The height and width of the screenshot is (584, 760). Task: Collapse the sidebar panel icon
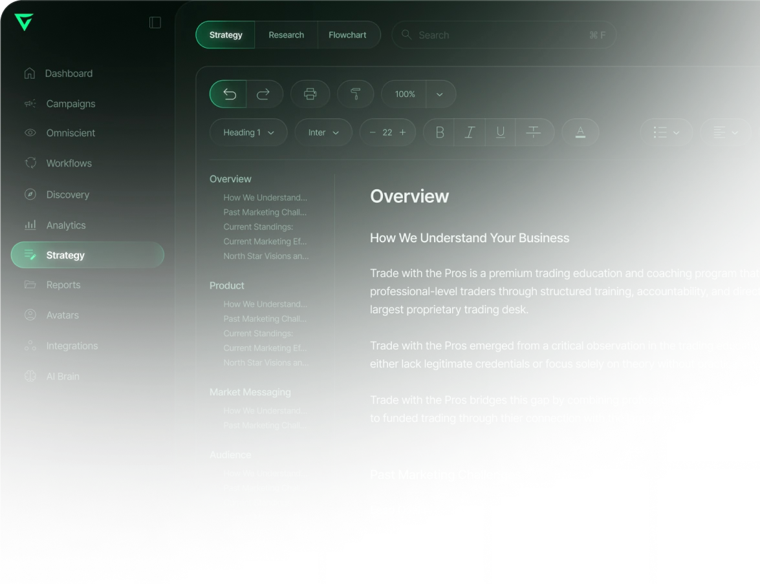click(x=155, y=22)
